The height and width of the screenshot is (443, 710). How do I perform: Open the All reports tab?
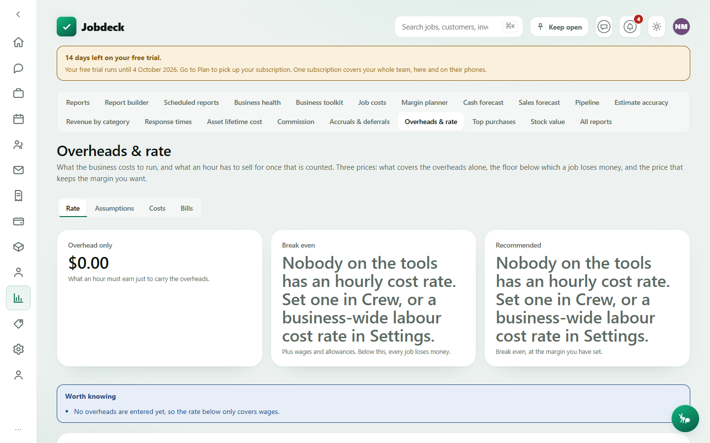click(x=596, y=122)
